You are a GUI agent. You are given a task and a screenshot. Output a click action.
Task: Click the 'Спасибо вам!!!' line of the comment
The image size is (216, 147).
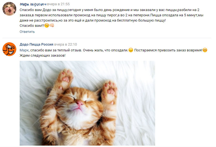pos(32,26)
